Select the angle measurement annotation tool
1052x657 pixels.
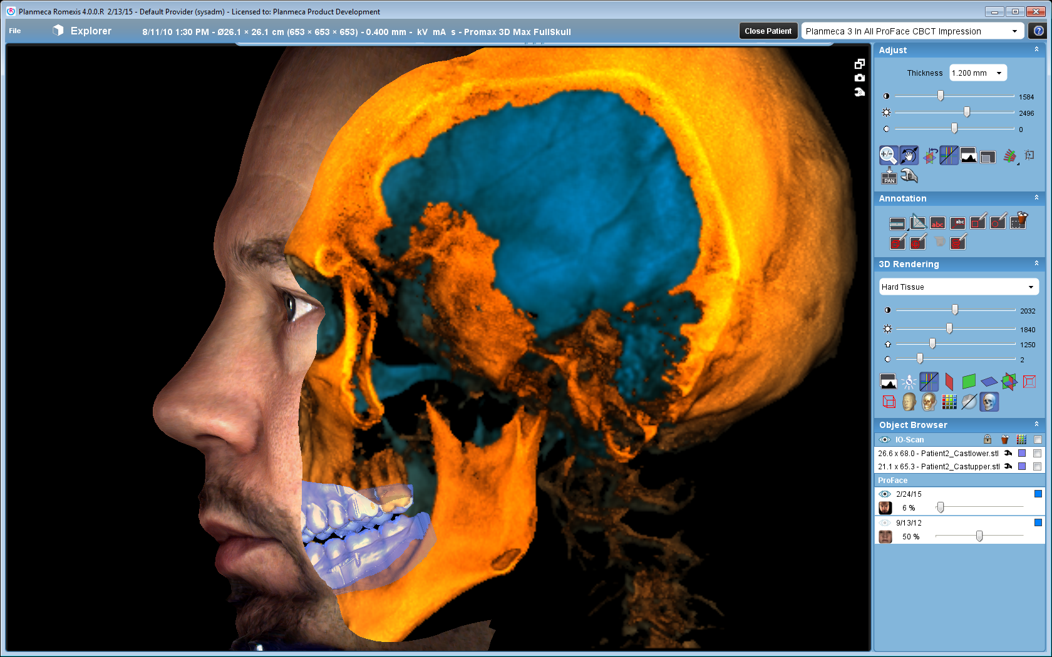[917, 223]
